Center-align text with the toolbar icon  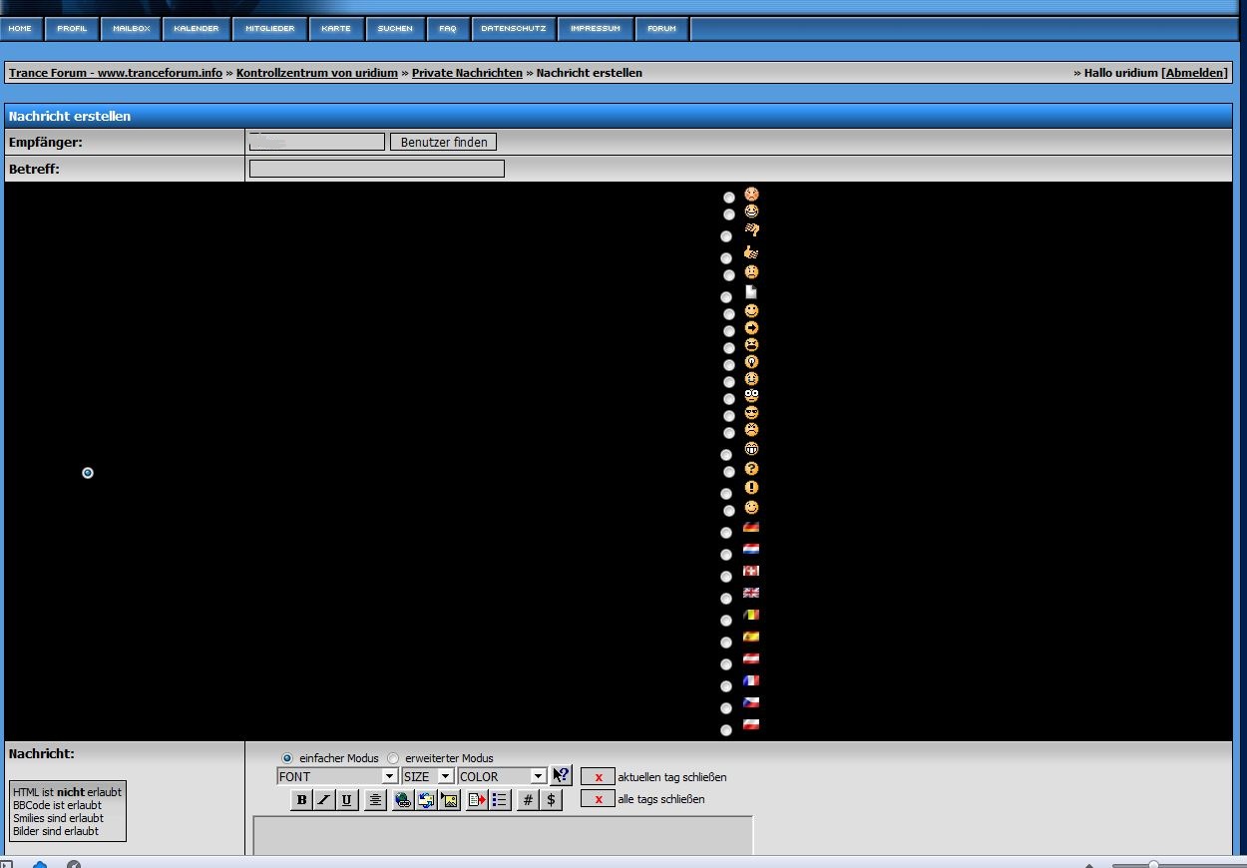coord(375,800)
